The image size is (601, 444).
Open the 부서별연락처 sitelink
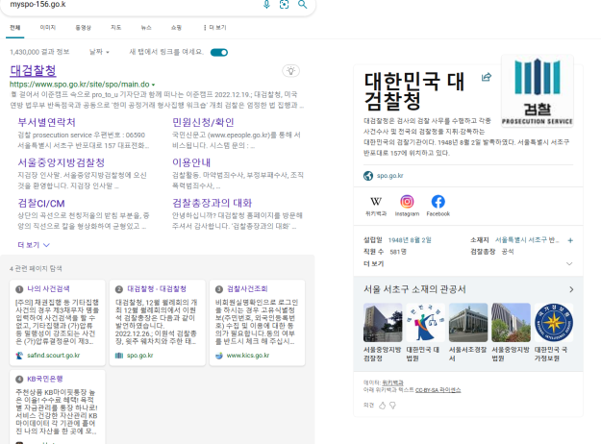[x=47, y=122]
